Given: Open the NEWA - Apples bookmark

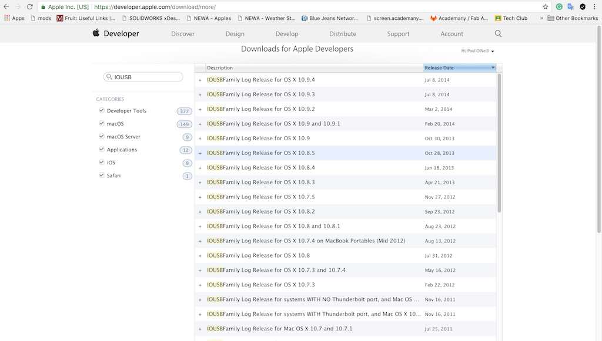Looking at the screenshot, I should coord(209,18).
